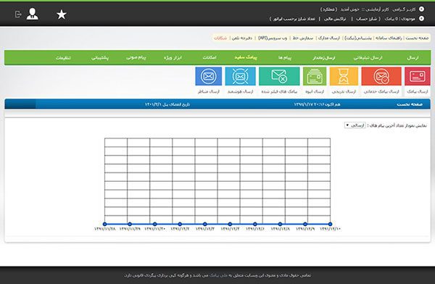The height and width of the screenshot is (284, 435).
Task: Open the پشتیبانی menu in green bar
Action: pos(100,58)
